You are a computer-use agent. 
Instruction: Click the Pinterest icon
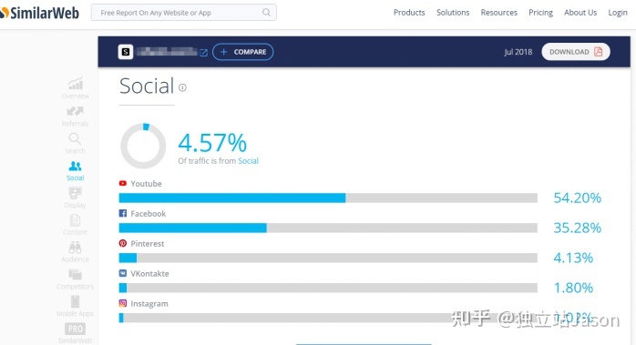[122, 243]
